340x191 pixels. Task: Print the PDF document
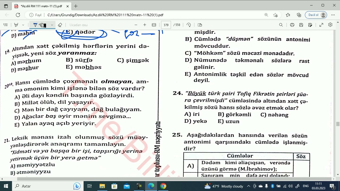pyautogui.click(x=292, y=25)
